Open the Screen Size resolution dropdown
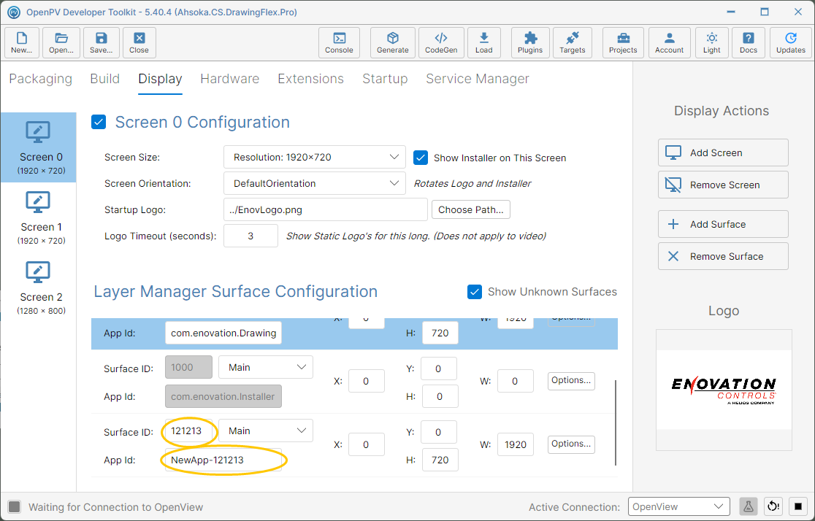 click(315, 157)
